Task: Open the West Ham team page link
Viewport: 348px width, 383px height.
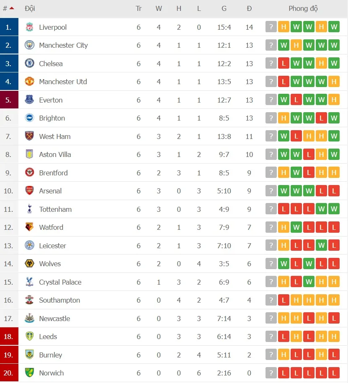Action: (x=55, y=136)
